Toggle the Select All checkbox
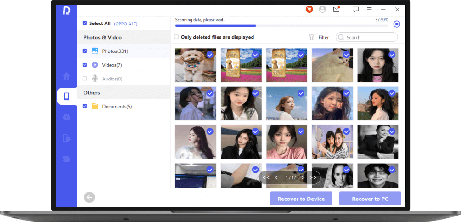This screenshot has width=461, height=222. coord(84,23)
